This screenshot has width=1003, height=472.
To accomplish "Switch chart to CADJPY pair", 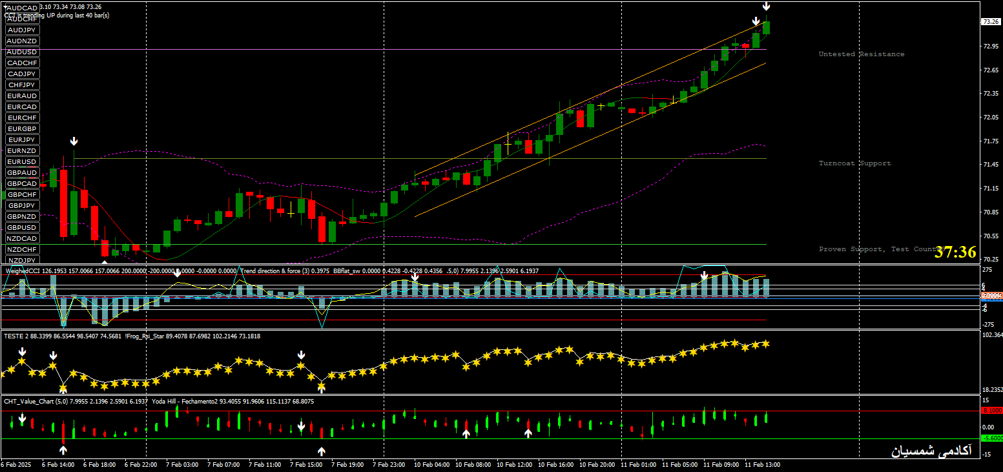I will point(22,74).
